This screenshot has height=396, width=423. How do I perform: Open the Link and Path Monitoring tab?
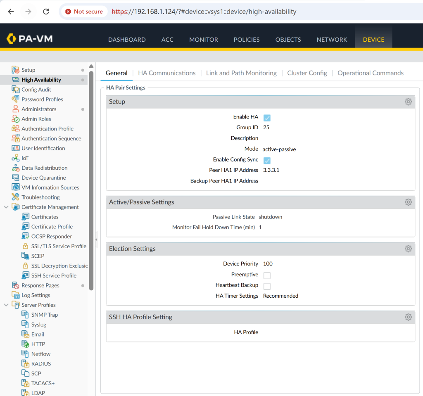(241, 73)
